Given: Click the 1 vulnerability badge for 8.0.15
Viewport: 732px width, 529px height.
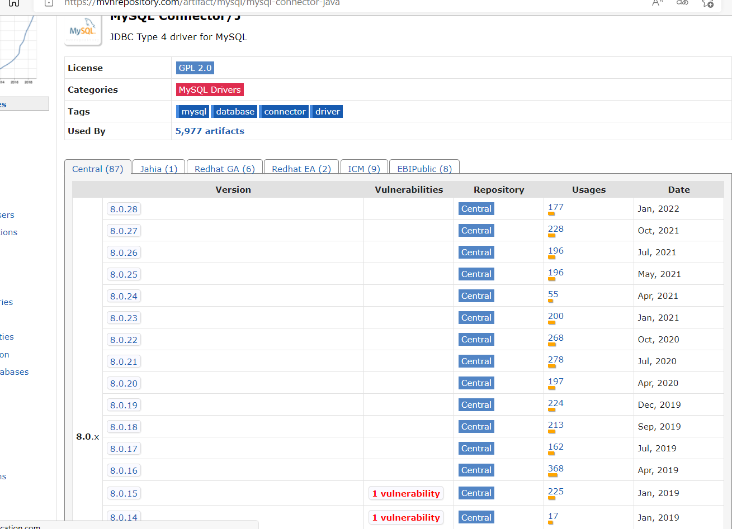Looking at the screenshot, I should click(x=406, y=493).
